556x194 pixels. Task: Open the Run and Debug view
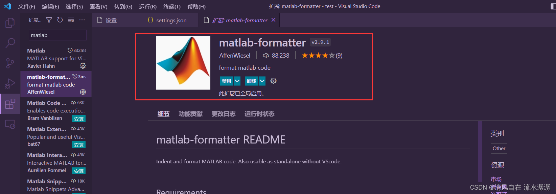pos(10,83)
